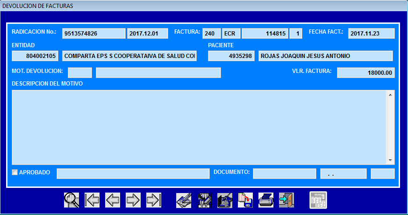Click the description scrollbar down arrow
This screenshot has width=408, height=215.
(x=390, y=160)
